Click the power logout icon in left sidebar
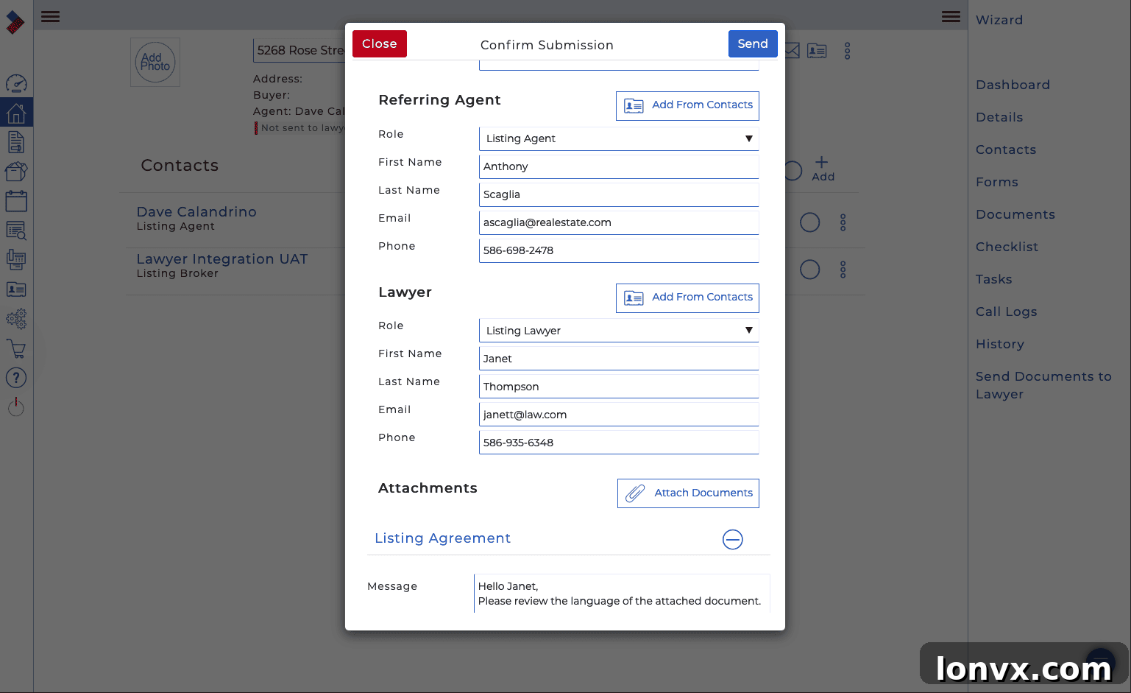The width and height of the screenshot is (1131, 693). coord(16,407)
